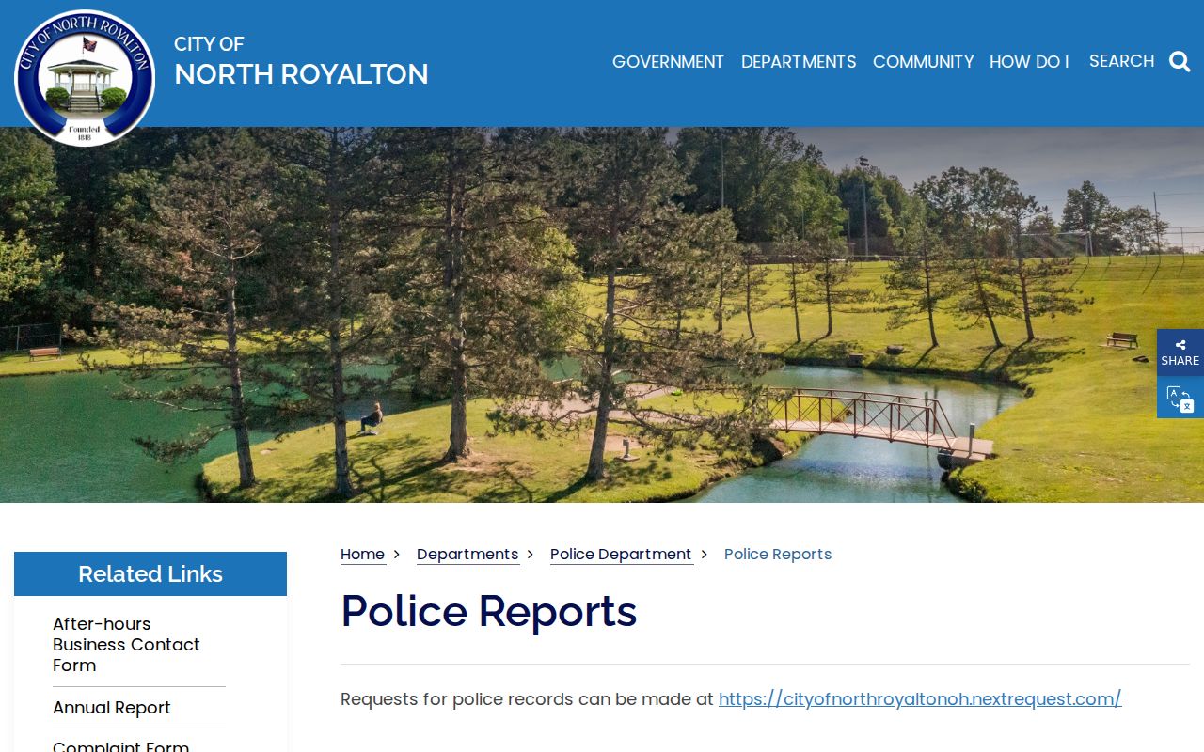The width and height of the screenshot is (1204, 752).
Task: Open the How Do I menu
Action: 1029,62
